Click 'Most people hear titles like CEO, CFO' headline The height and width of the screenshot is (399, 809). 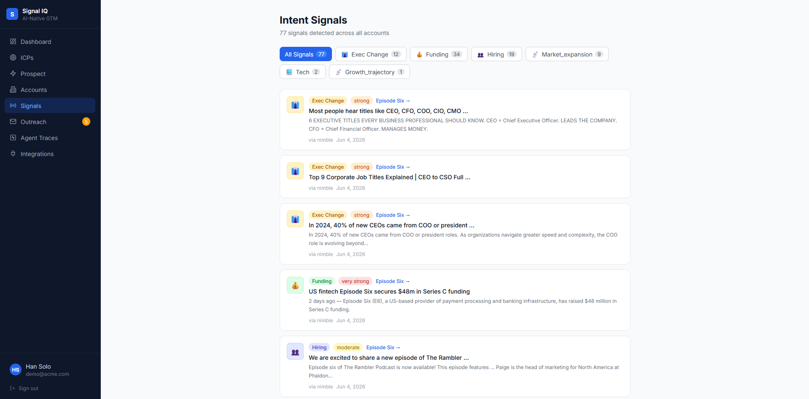coord(388,111)
